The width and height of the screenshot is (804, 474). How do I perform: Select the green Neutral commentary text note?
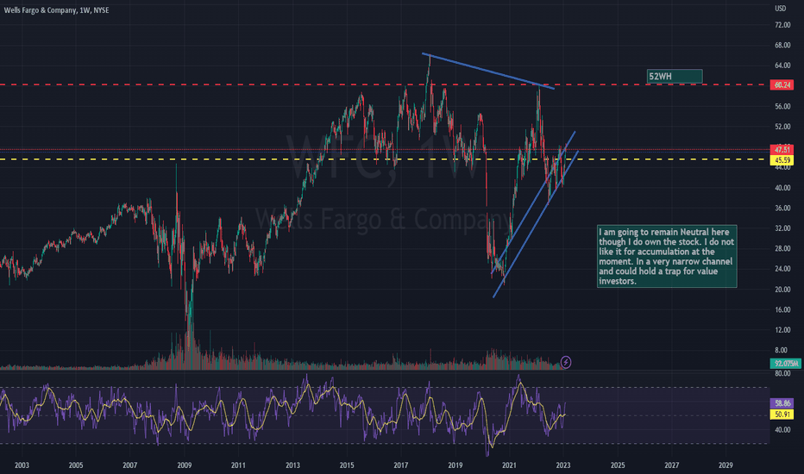(x=667, y=256)
